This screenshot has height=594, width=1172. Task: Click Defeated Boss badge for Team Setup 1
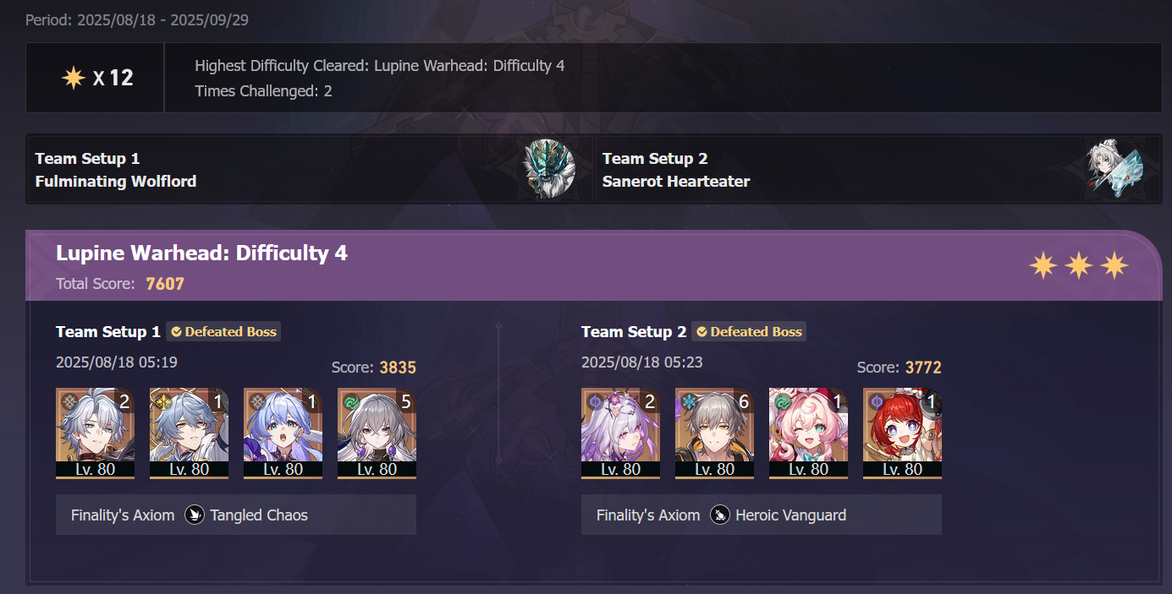[x=223, y=331]
